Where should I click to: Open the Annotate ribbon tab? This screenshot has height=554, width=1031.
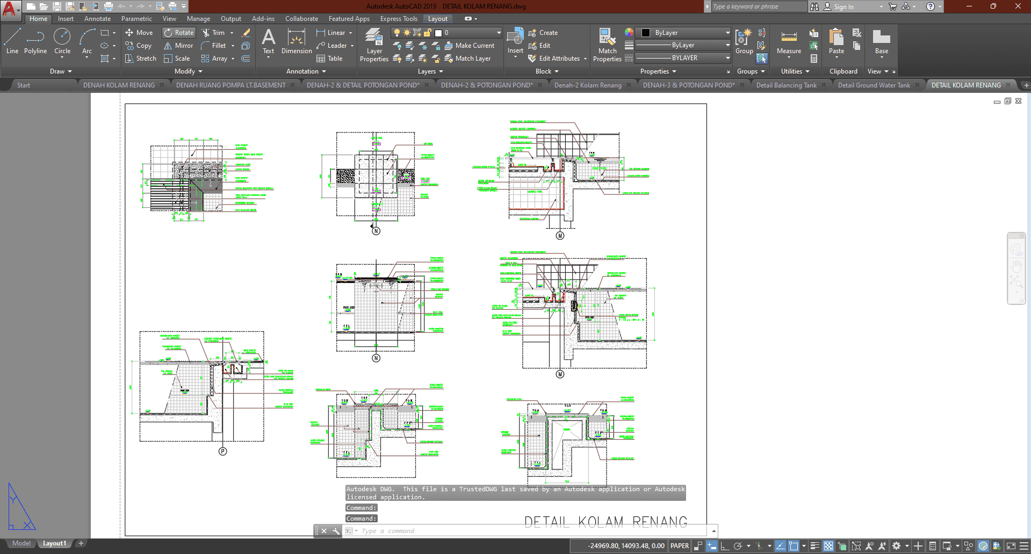(x=97, y=19)
